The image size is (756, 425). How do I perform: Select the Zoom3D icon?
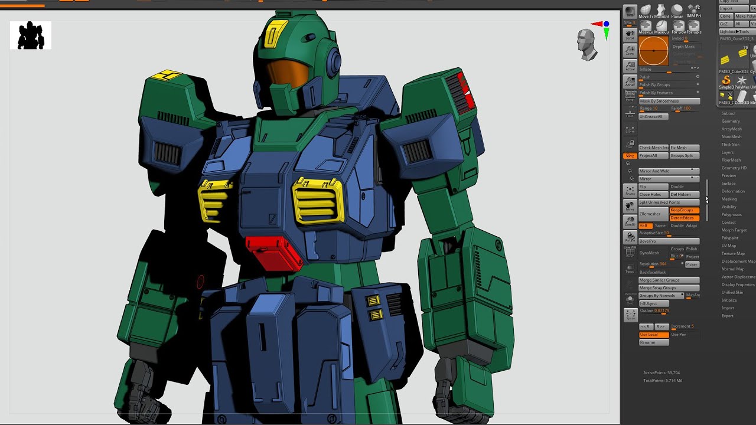(x=630, y=222)
